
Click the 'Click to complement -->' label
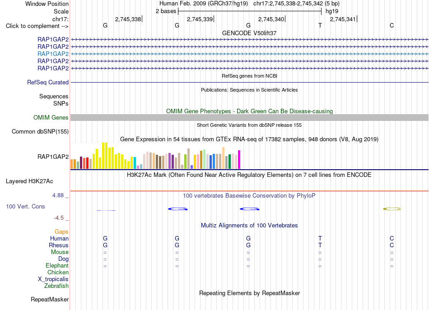[37, 26]
